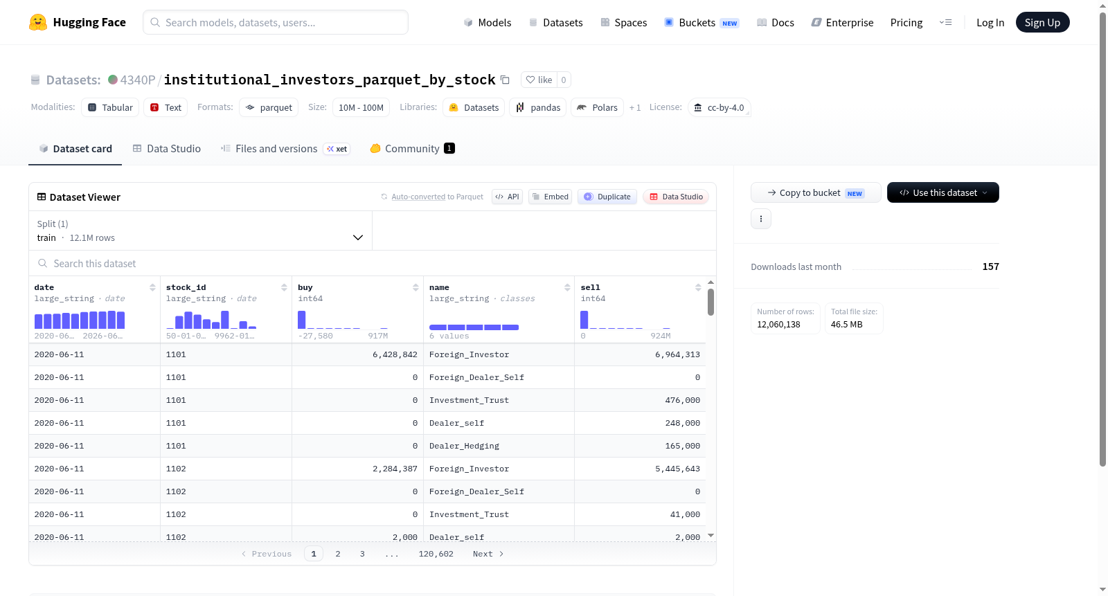Sort the name column

tap(567, 287)
